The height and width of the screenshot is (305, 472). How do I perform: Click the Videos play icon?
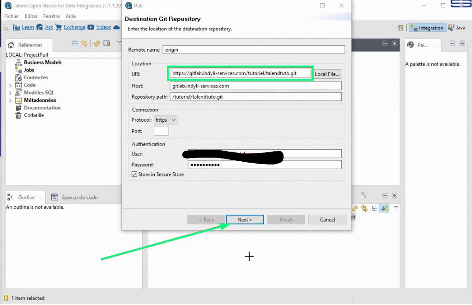coord(91,27)
